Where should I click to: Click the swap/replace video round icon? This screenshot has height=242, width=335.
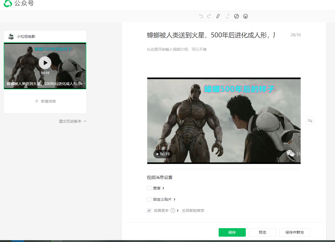pyautogui.click(x=310, y=121)
